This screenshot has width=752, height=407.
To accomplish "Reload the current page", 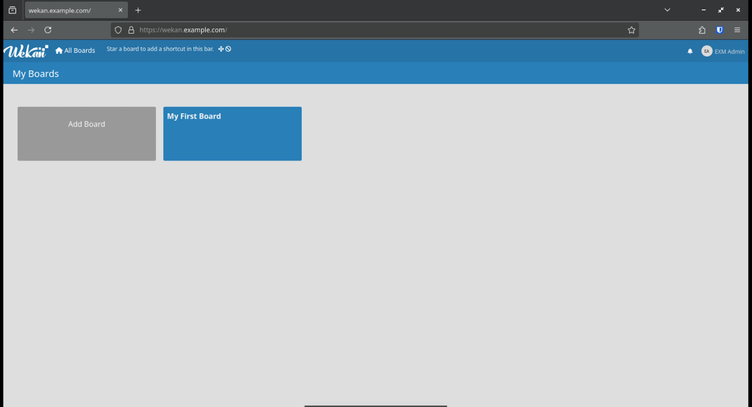I will (x=48, y=30).
